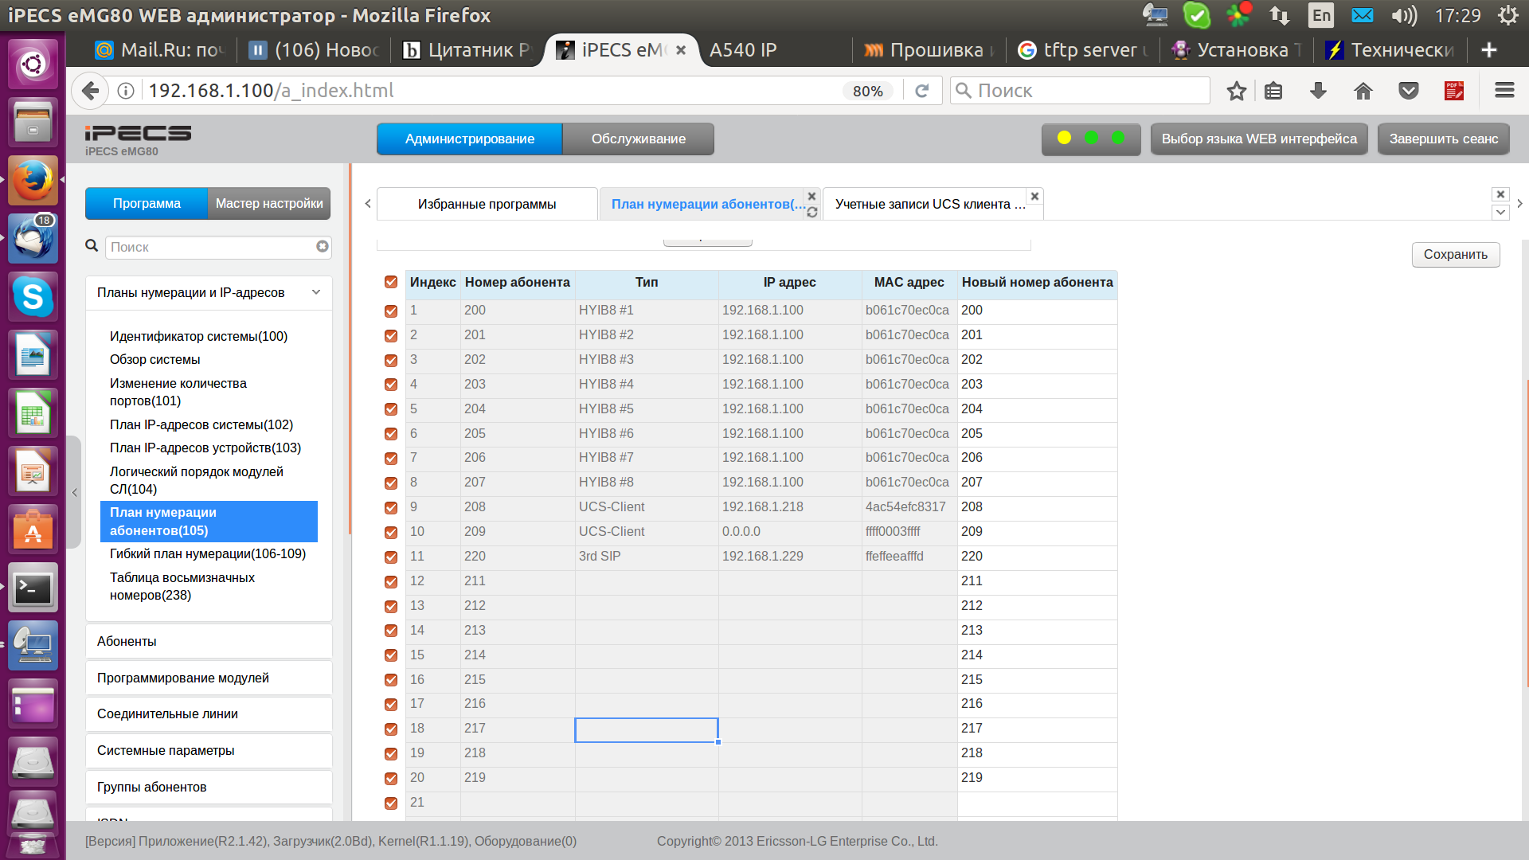Uncheck the checkbox for index 9 row

pos(391,507)
